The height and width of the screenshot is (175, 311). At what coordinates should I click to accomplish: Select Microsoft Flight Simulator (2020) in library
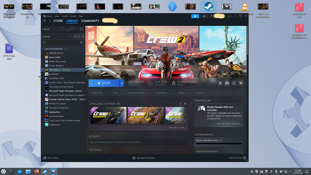[65, 91]
